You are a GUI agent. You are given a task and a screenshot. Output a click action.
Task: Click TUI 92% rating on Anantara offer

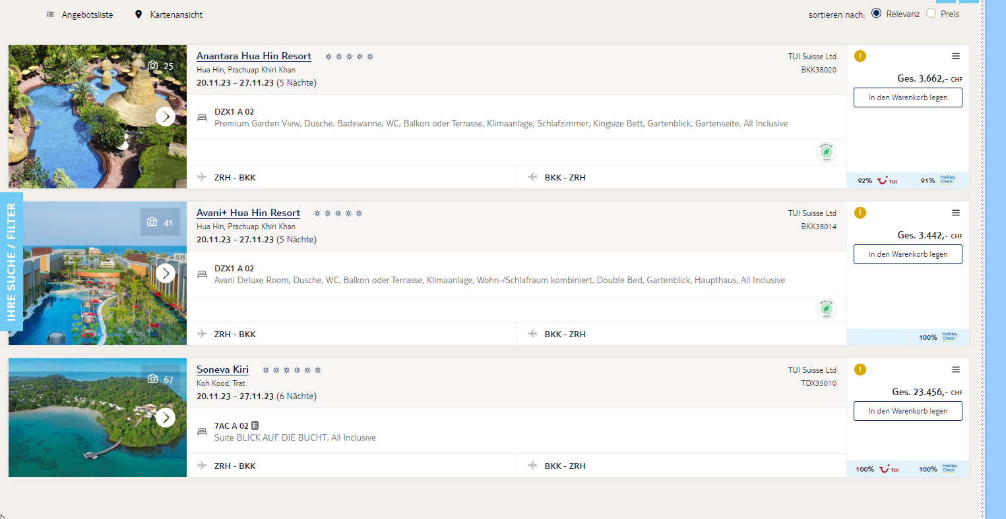877,180
